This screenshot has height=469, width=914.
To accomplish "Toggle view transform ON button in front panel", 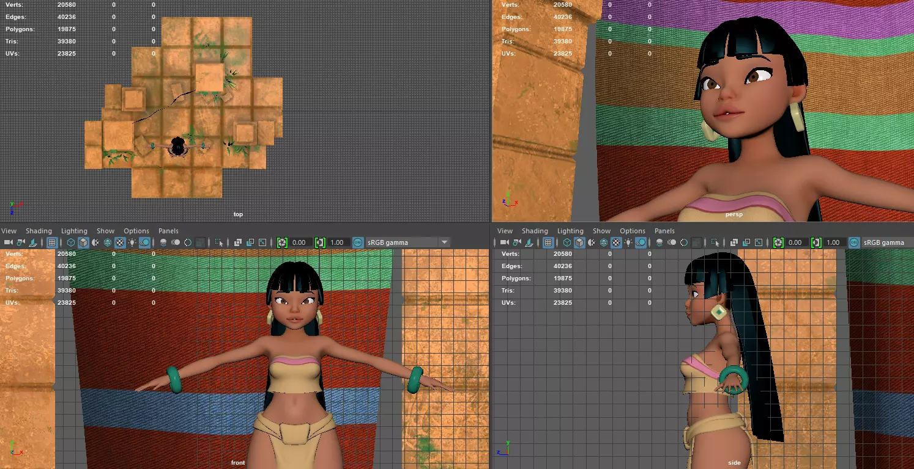I will click(357, 242).
